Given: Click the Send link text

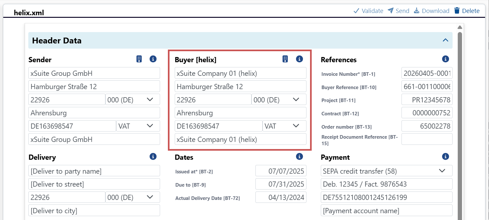Looking at the screenshot, I should coord(402,11).
